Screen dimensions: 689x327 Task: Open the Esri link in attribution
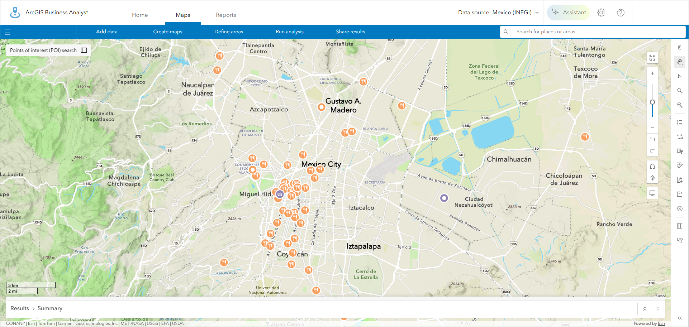pyautogui.click(x=661, y=323)
